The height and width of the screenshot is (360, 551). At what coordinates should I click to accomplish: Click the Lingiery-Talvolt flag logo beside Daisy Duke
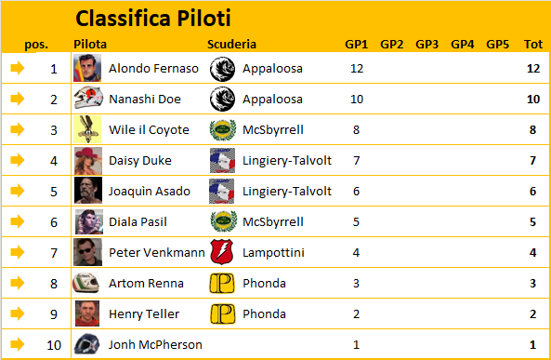pos(222,161)
